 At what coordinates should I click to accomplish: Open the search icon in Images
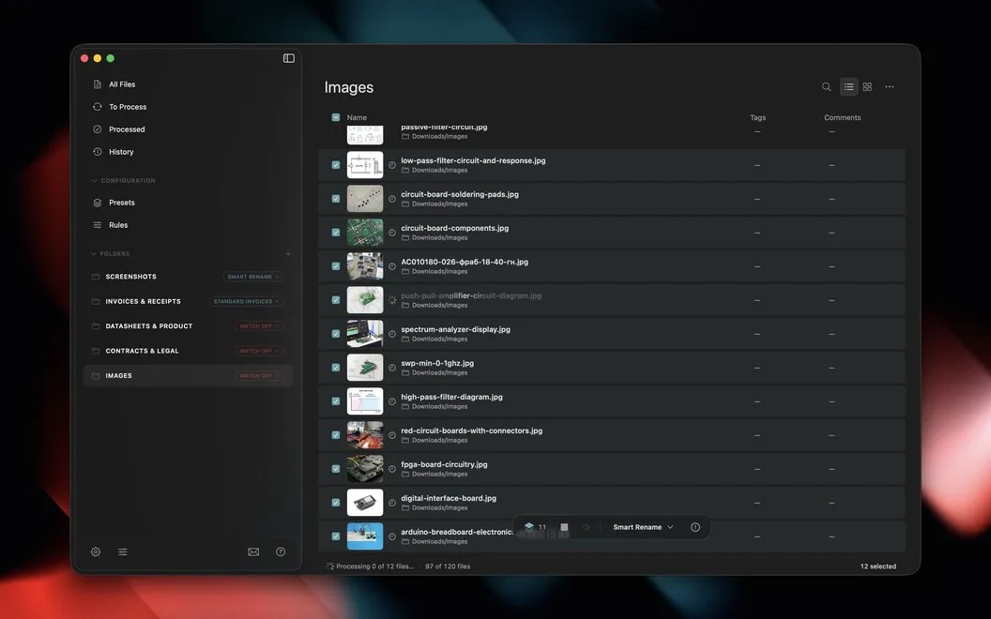[826, 86]
